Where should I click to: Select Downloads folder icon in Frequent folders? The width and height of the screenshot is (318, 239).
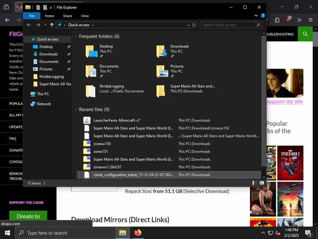click(162, 51)
